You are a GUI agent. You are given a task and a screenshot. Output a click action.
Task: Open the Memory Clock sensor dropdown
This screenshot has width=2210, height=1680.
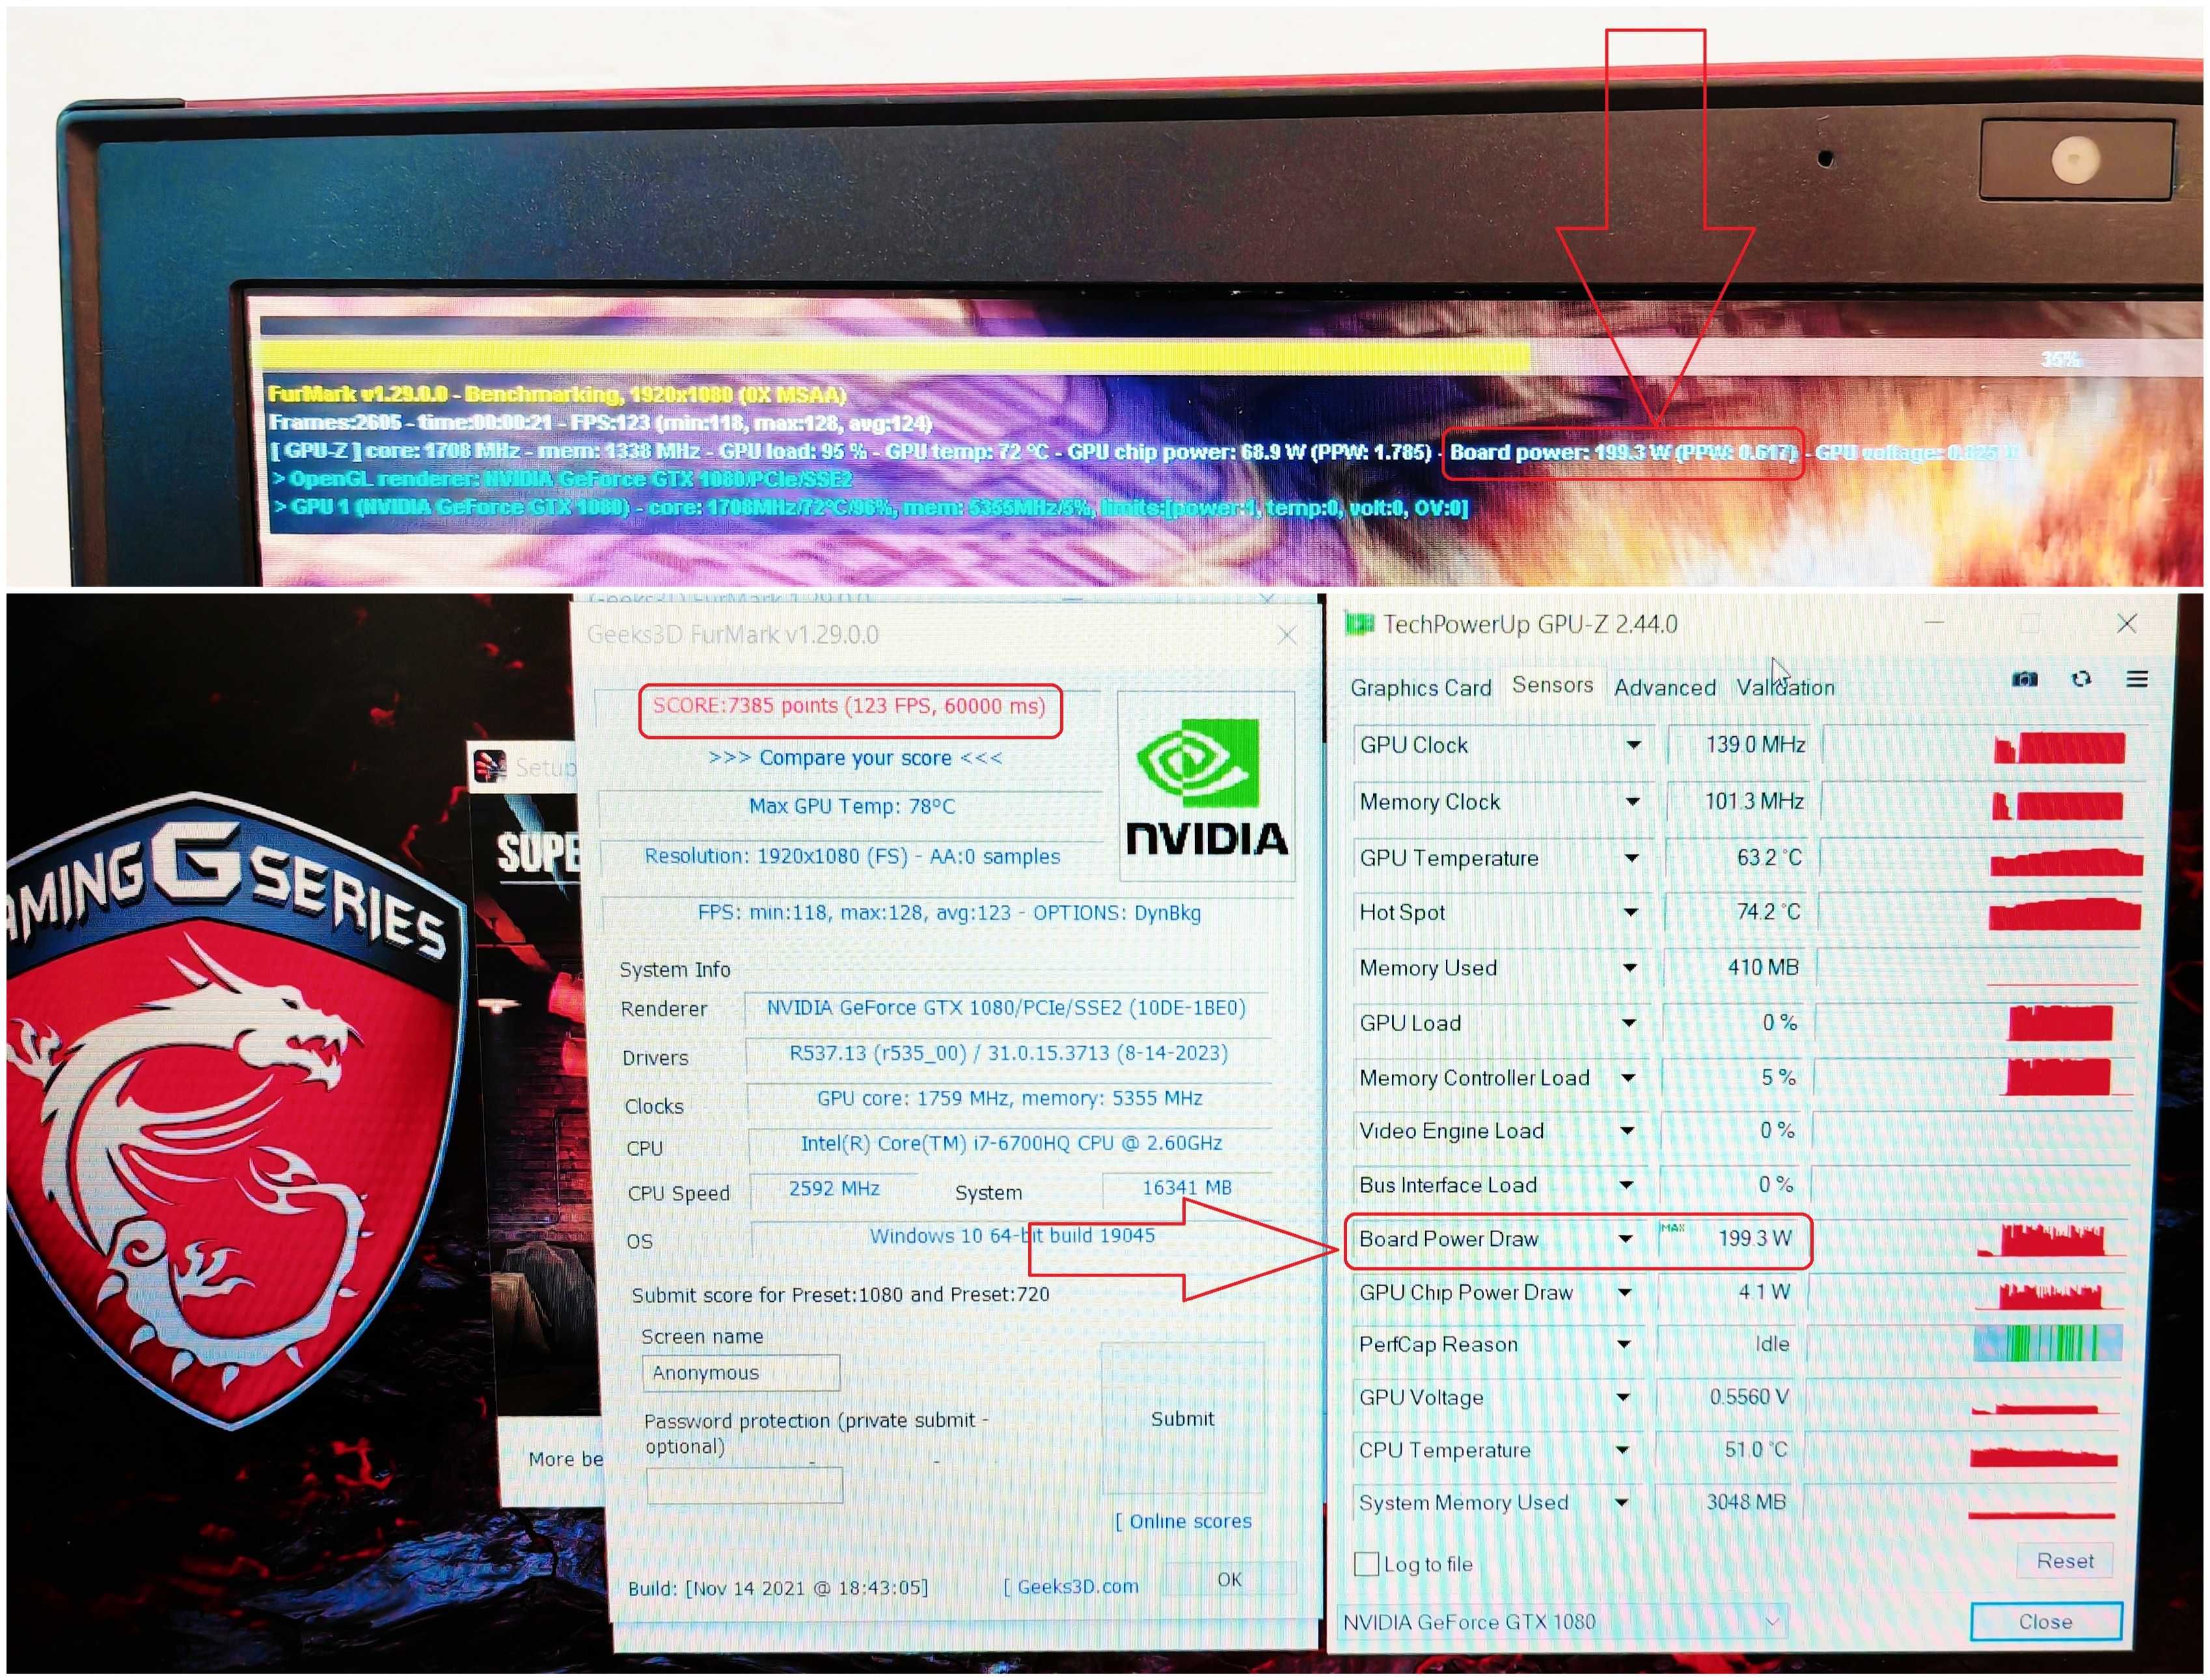click(x=1632, y=802)
